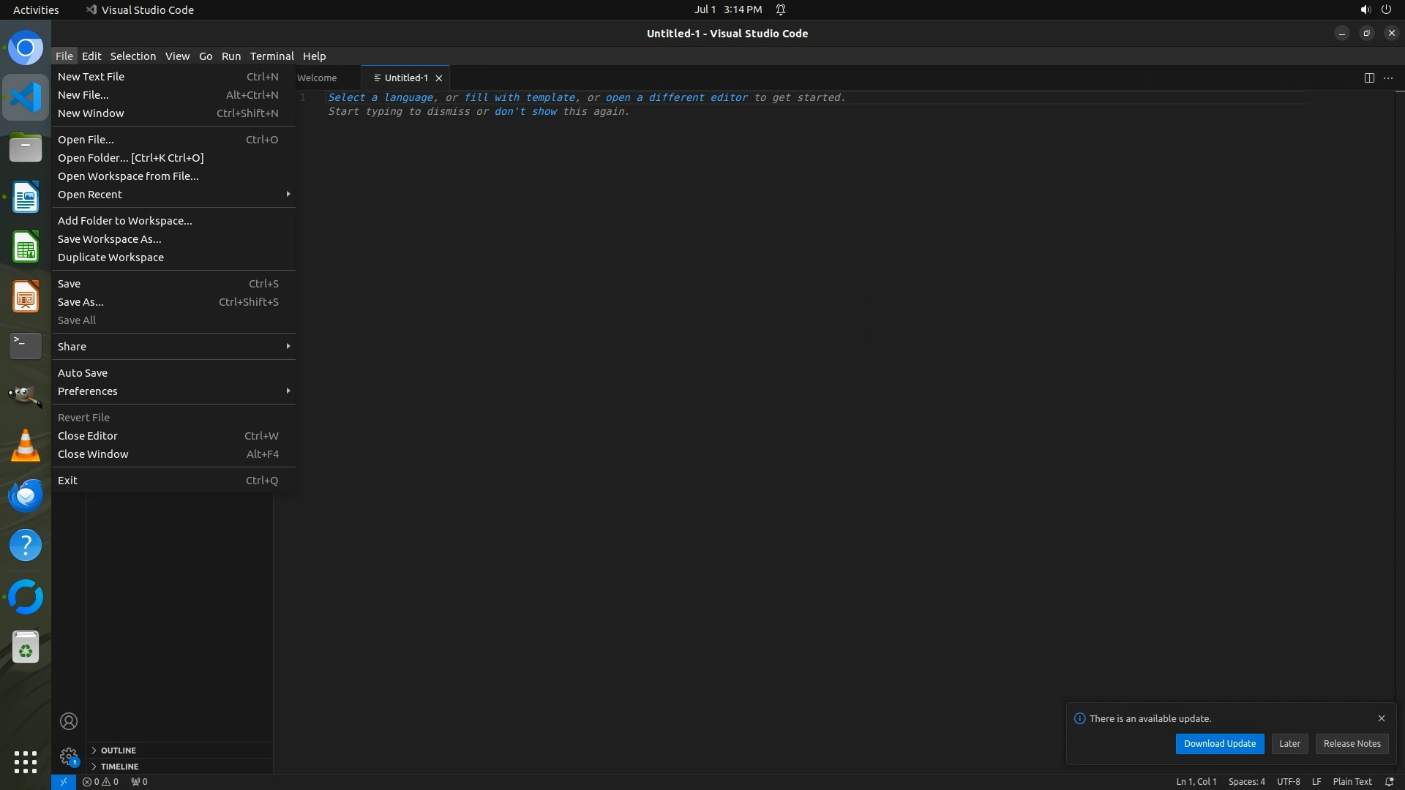
Task: Click the remote window status bar icon
Action: coord(64,781)
